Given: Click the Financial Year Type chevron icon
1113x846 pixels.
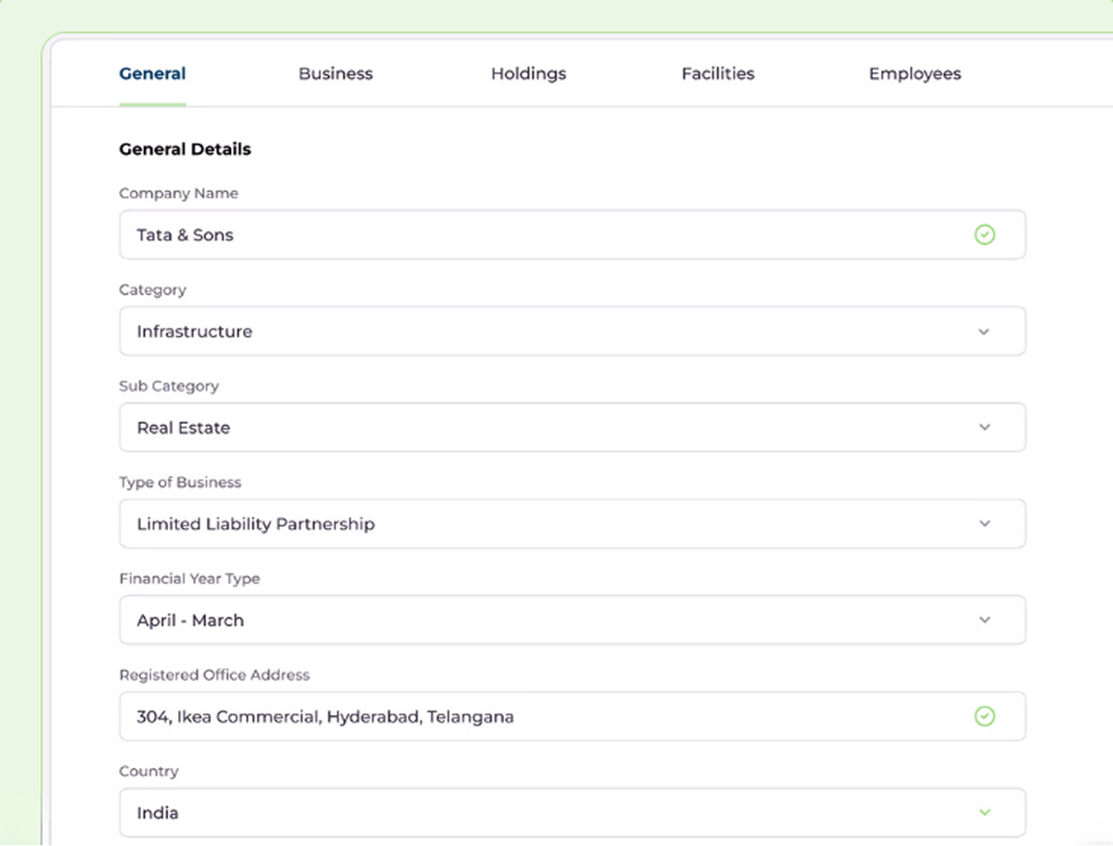Looking at the screenshot, I should (x=983, y=620).
